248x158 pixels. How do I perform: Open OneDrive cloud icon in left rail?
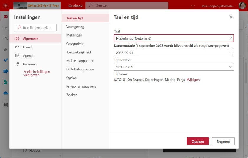coord(6,93)
